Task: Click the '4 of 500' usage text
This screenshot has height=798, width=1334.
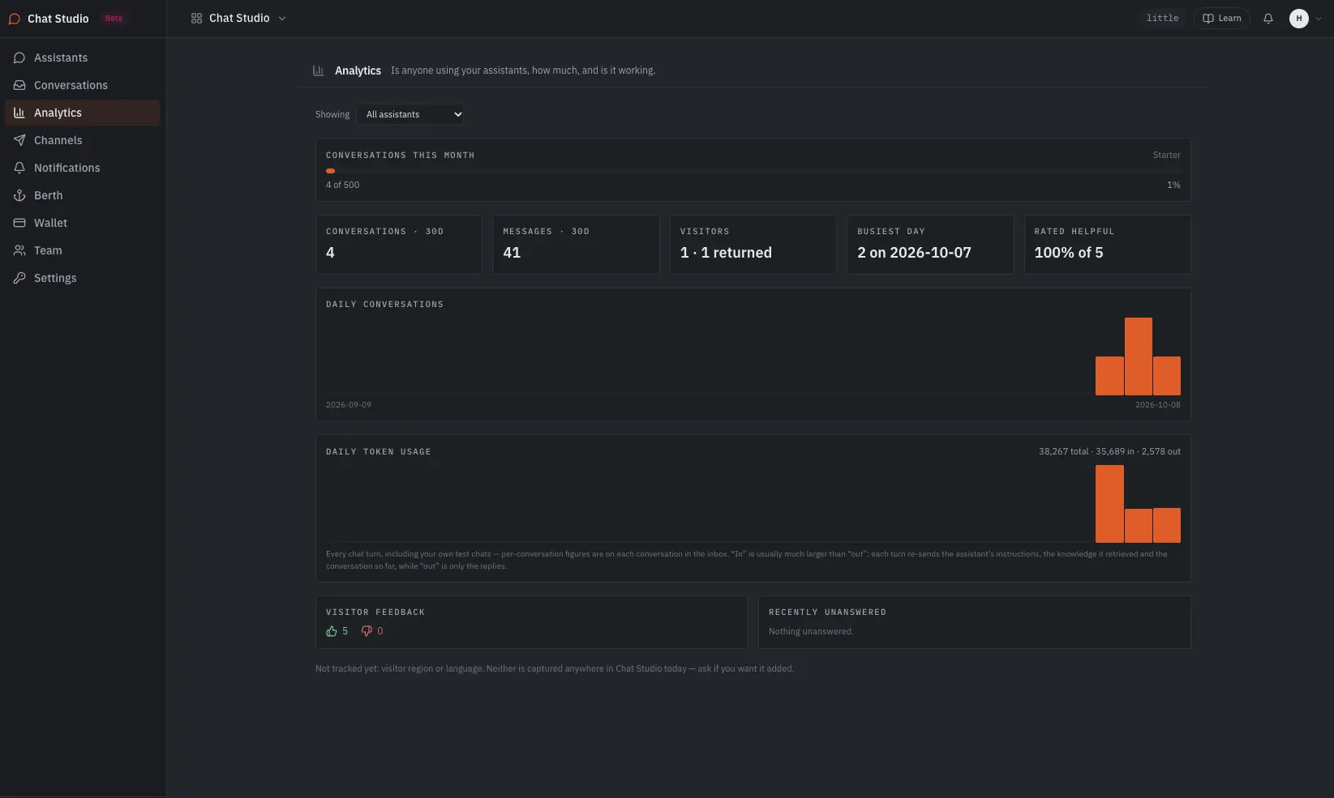Action: click(x=342, y=185)
